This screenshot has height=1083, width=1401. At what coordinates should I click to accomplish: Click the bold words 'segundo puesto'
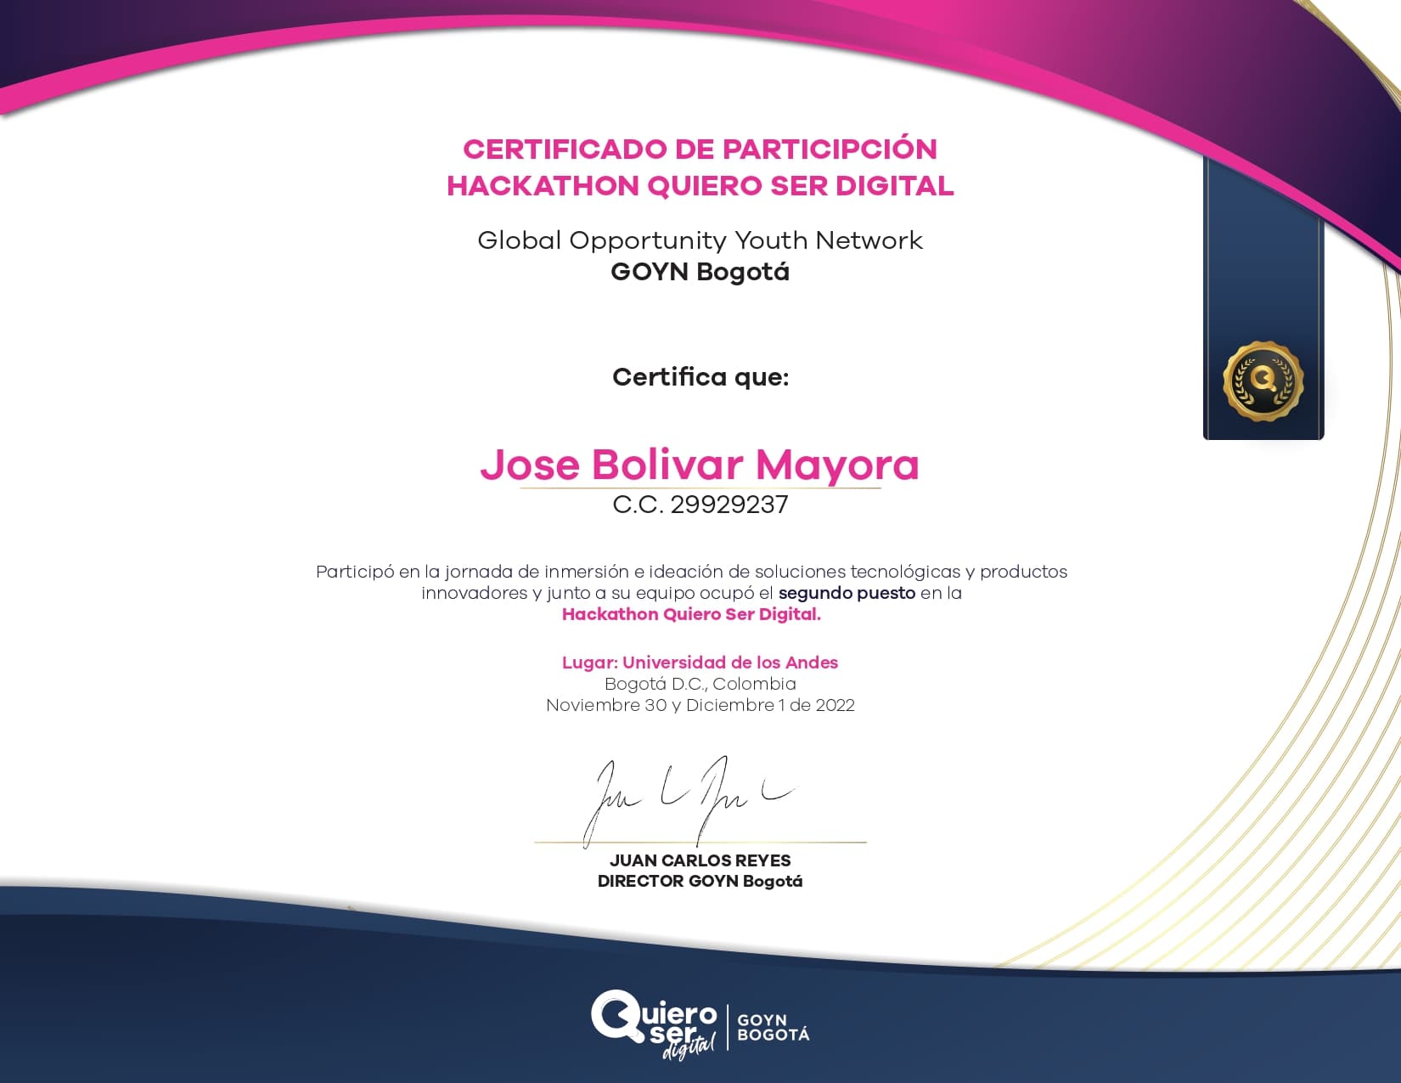(847, 593)
